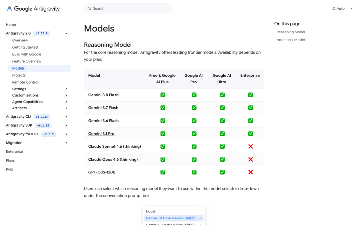The image size is (360, 225).
Task: Click the info icon on the Fast badge
Action: tap(193, 218)
